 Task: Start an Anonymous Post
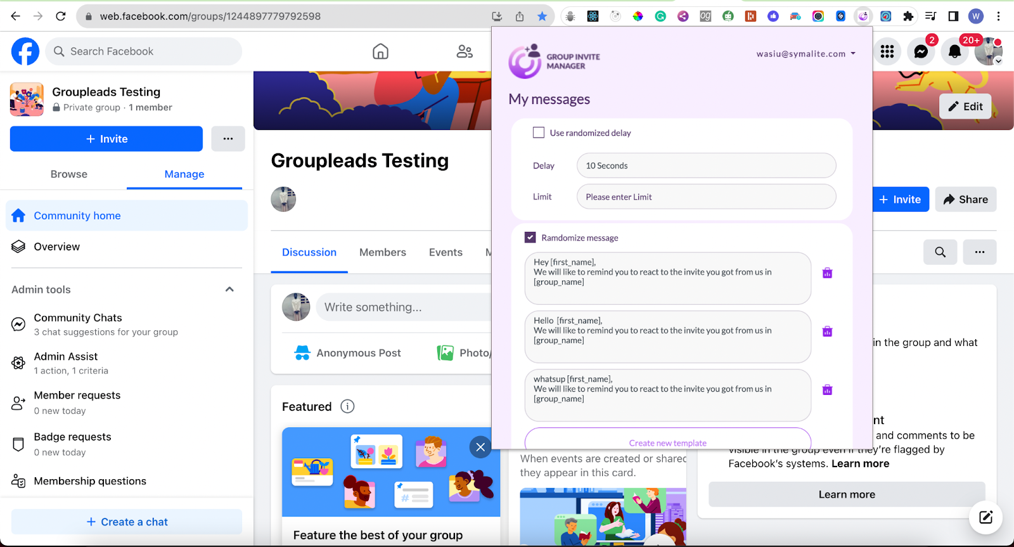(348, 353)
